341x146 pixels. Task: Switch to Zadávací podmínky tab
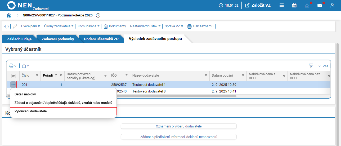57,39
